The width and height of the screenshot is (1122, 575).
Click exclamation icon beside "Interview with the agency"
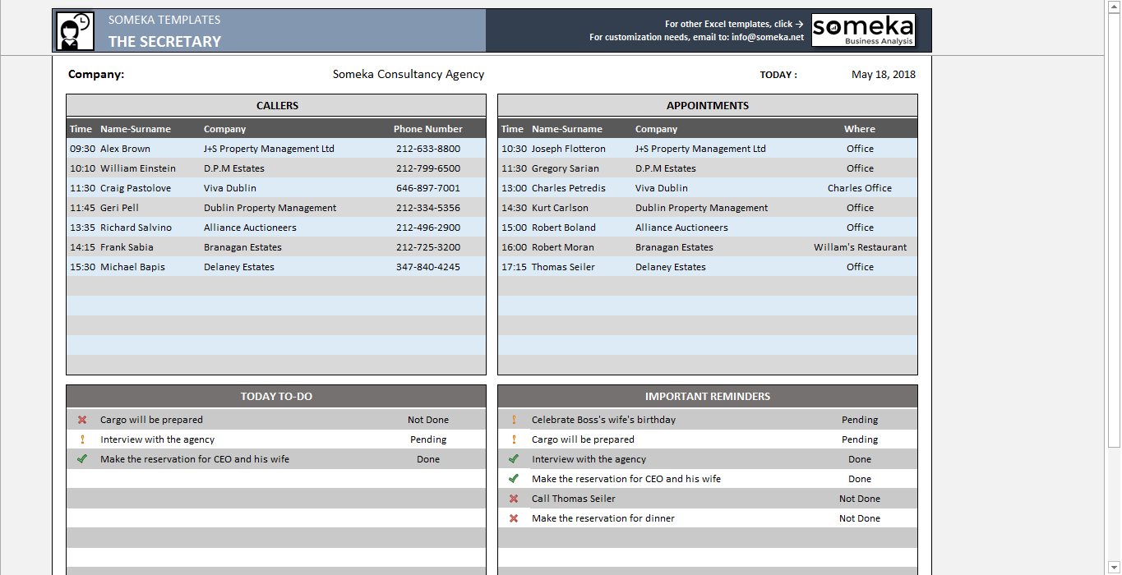(81, 439)
